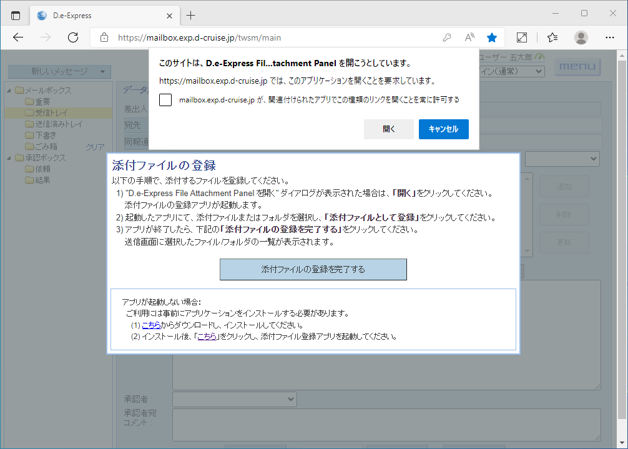Select the D.e-Express browser tab
The image size is (628, 449).
tap(100, 15)
